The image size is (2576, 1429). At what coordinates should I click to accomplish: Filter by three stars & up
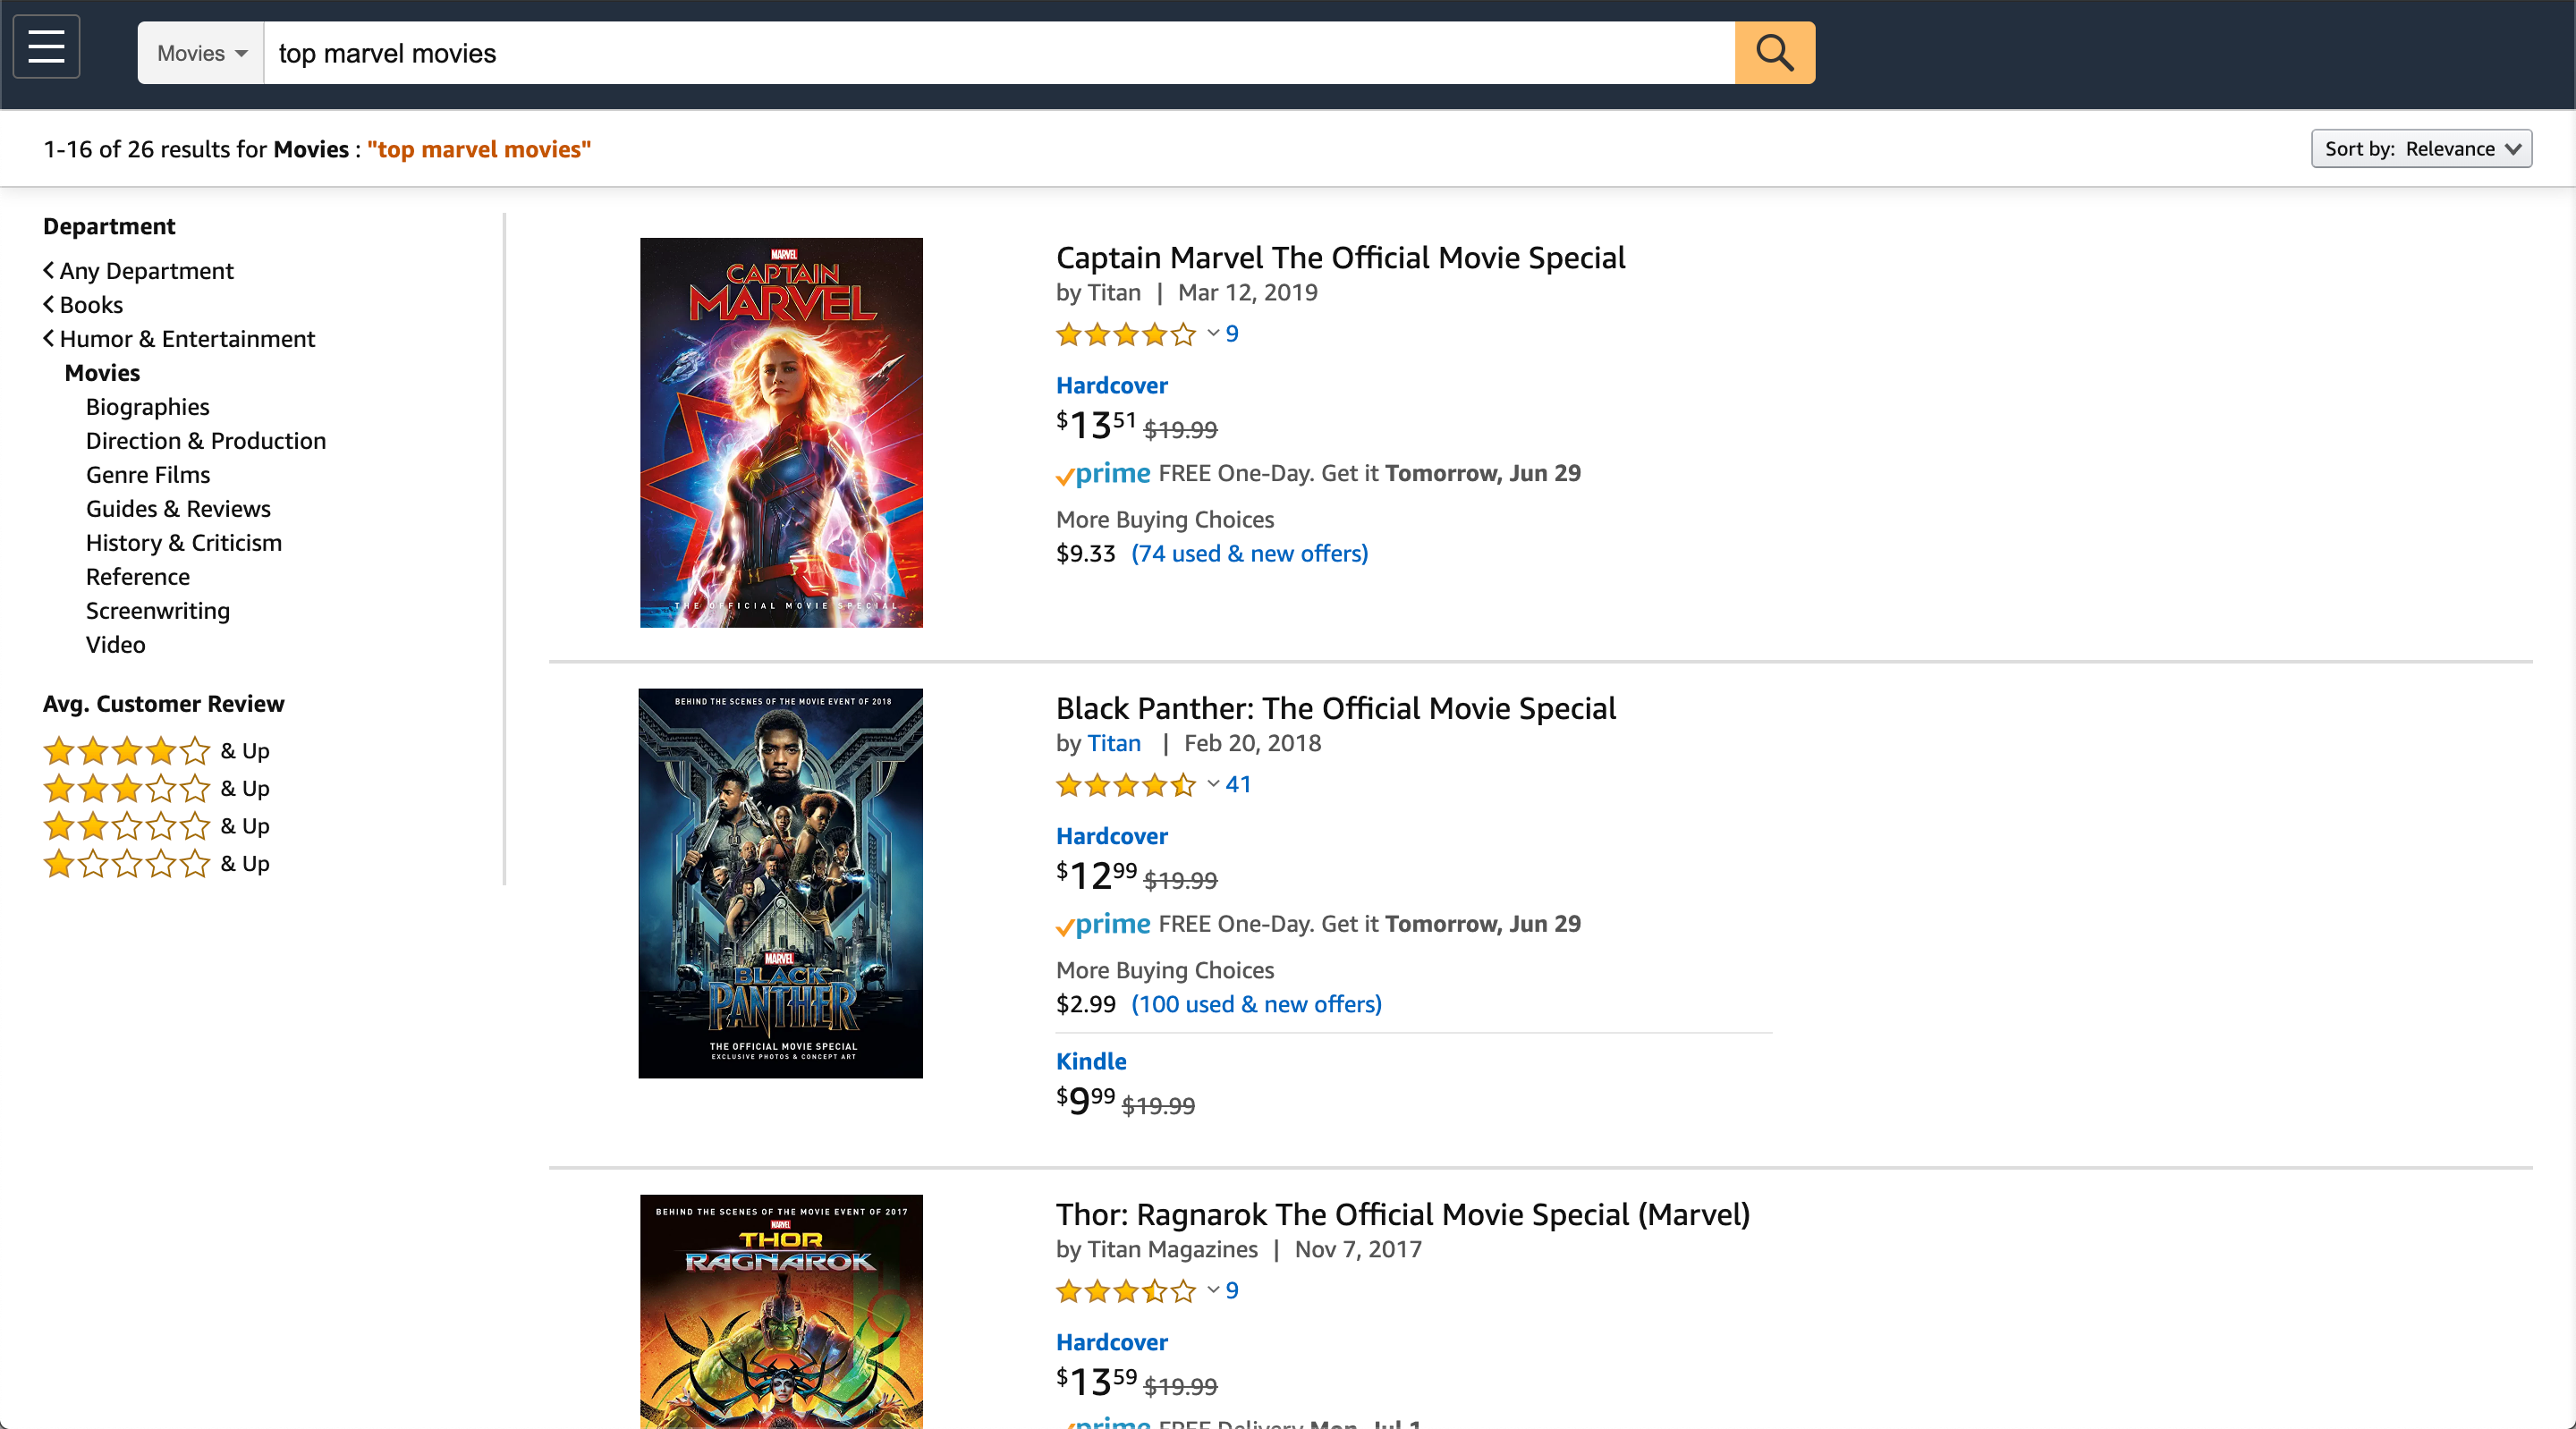click(x=156, y=789)
